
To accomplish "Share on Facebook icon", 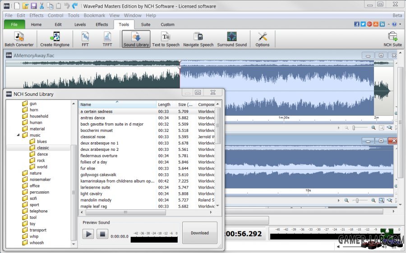I will (356, 24).
